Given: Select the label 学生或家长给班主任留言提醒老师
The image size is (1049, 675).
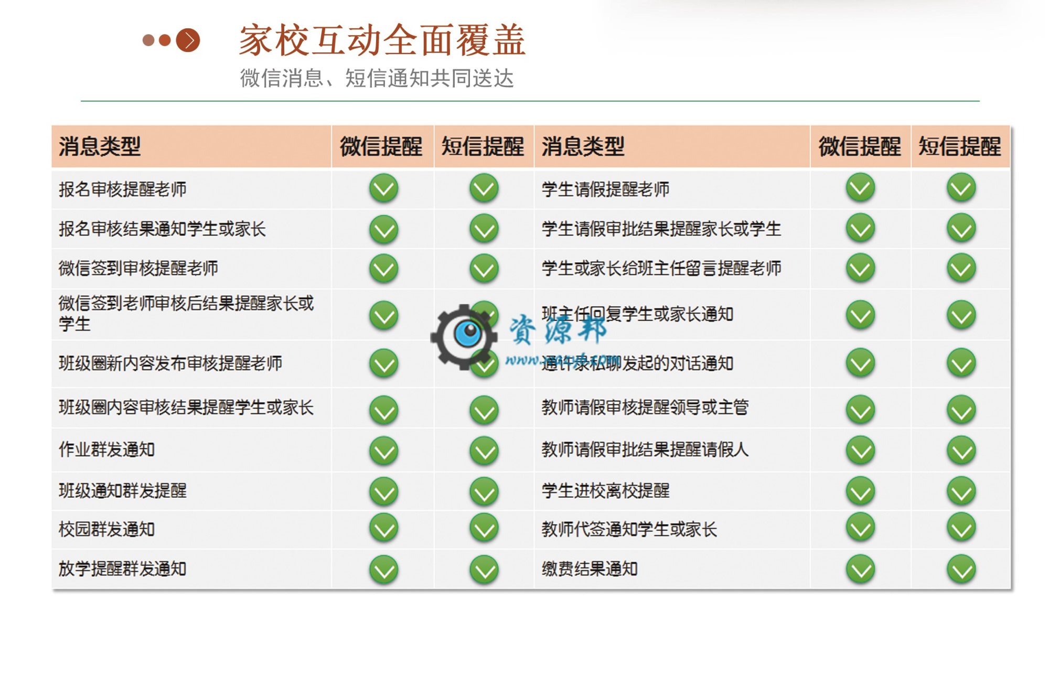Looking at the screenshot, I should 661,269.
